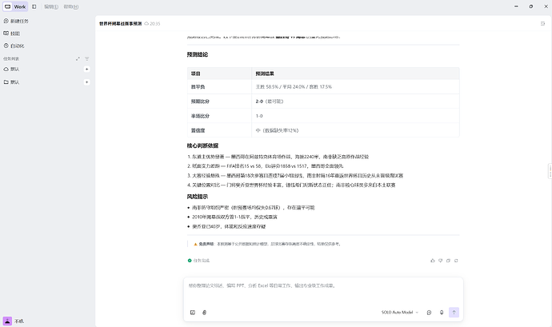Click the side handle at right window edge
The image size is (552, 327).
coord(550,171)
